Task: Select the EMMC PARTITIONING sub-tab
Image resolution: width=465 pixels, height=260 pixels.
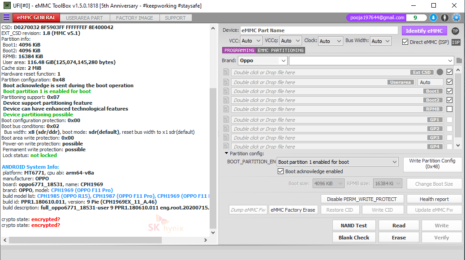Action: click(x=280, y=50)
